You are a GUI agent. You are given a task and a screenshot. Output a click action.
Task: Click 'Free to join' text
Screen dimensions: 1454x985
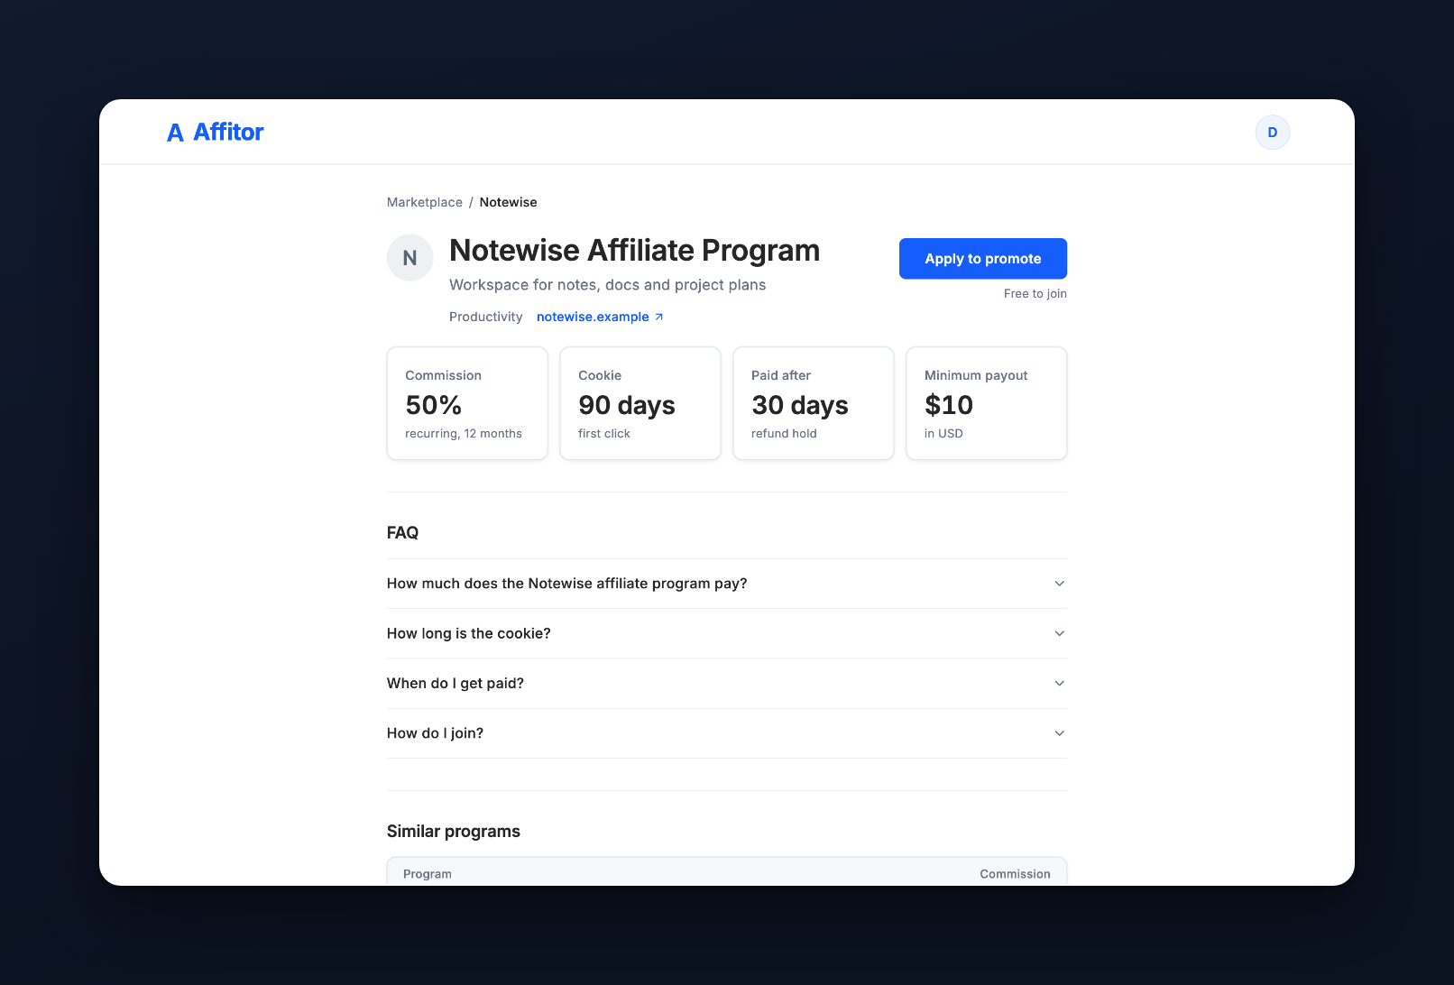(x=1035, y=294)
